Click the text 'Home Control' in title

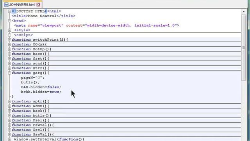coord(42,16)
